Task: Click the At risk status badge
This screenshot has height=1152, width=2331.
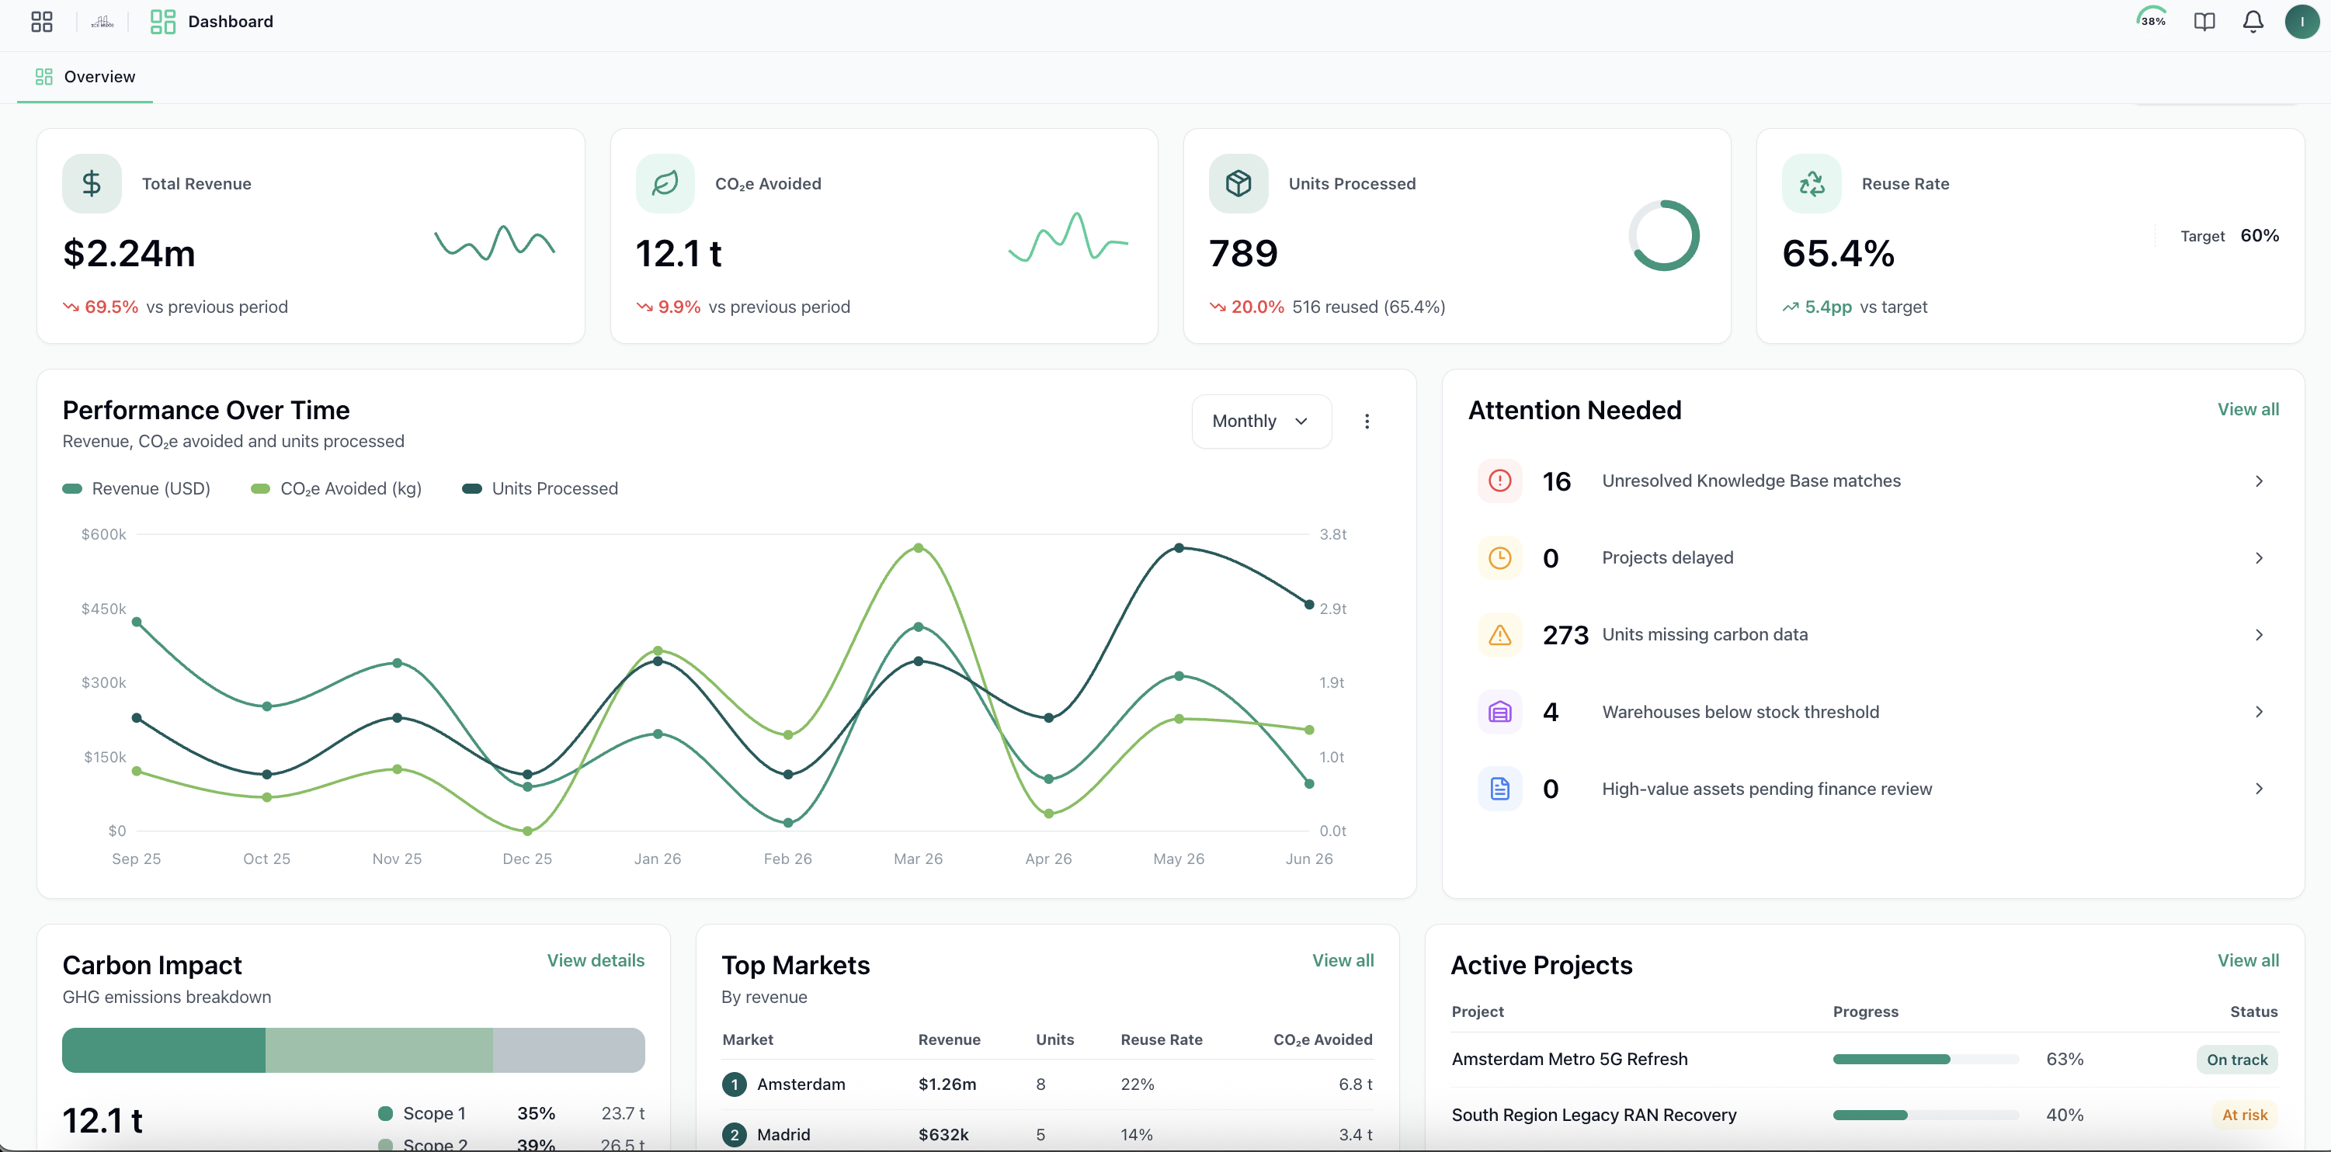Action: click(x=2244, y=1115)
